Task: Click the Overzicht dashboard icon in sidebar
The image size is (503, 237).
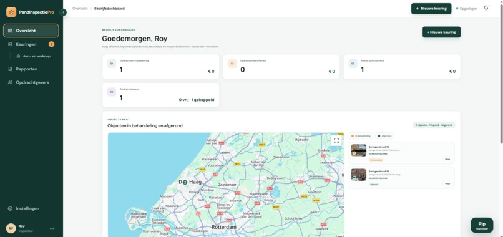Action: tap(10, 31)
